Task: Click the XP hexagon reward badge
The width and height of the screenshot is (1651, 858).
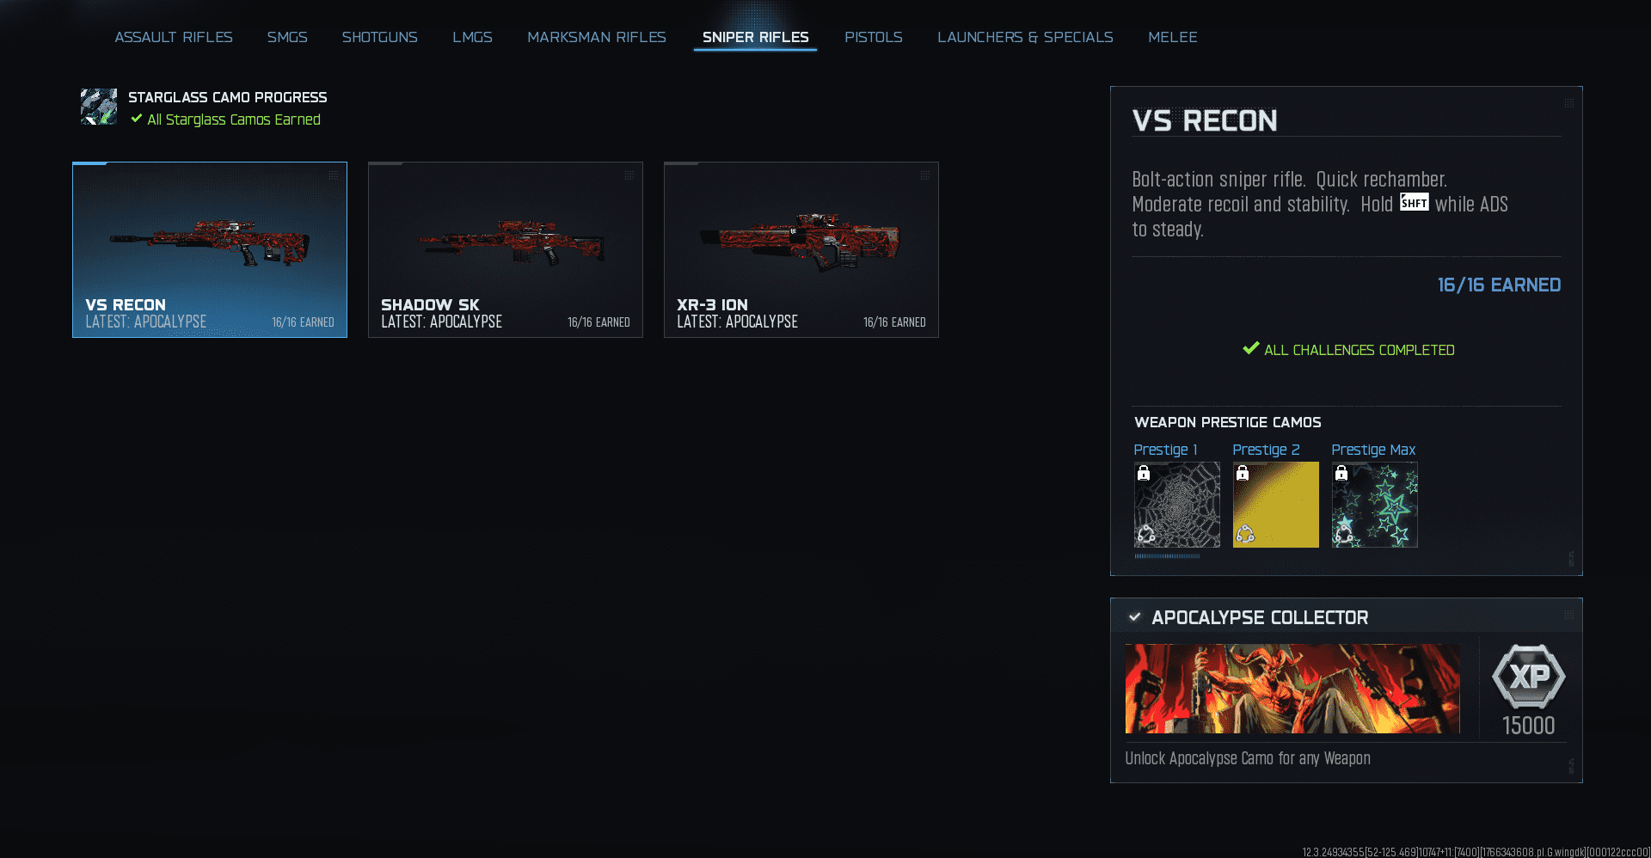Action: (1528, 677)
